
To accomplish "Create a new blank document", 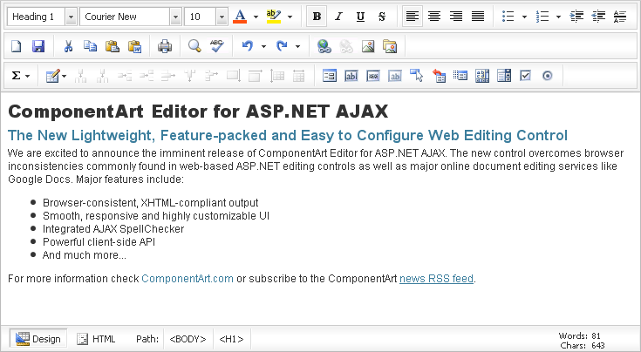I will [17, 46].
